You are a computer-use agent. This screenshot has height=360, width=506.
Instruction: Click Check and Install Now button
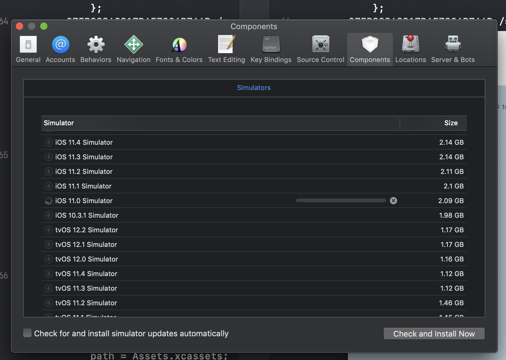(434, 334)
